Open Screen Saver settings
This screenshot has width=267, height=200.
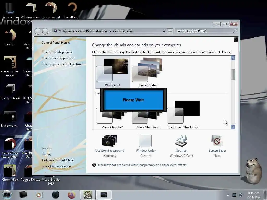coord(217,146)
